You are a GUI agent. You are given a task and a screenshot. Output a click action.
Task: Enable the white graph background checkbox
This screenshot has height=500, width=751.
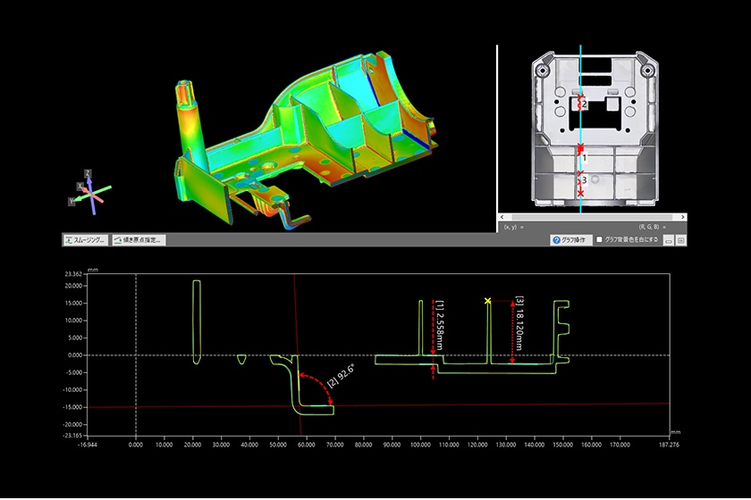tap(600, 240)
